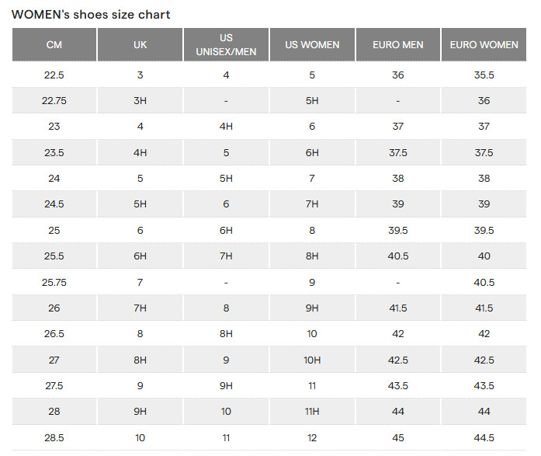Select Euro Women 35.5 cell
The image size is (541, 456).
484,75
